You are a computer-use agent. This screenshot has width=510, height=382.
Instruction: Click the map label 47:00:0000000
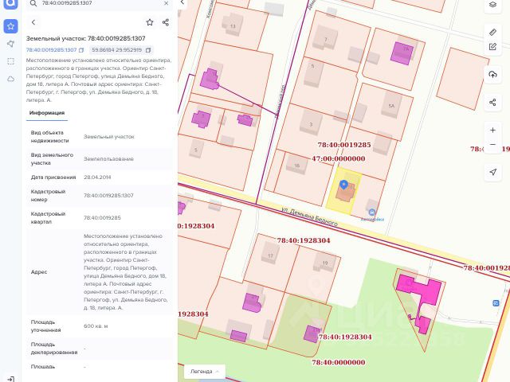tap(338, 158)
